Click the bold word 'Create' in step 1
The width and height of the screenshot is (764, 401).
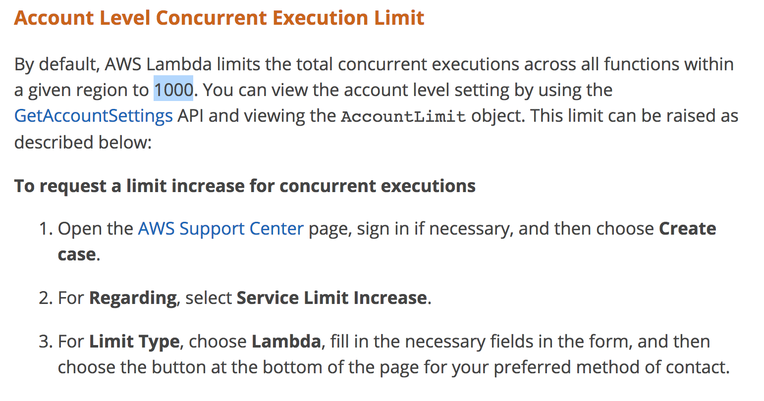point(687,229)
